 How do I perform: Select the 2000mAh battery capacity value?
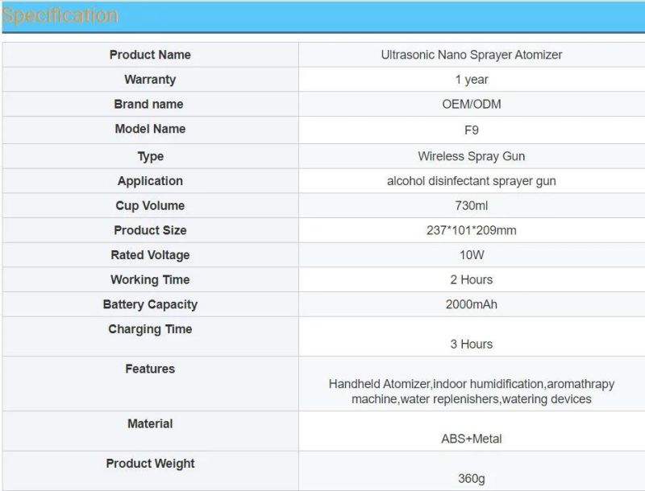[x=472, y=304]
